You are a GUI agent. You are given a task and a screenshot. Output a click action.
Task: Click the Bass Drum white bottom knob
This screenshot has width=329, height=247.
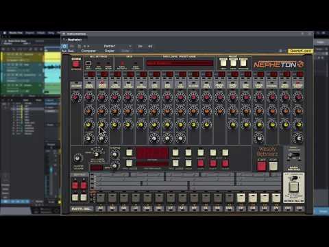(89, 139)
